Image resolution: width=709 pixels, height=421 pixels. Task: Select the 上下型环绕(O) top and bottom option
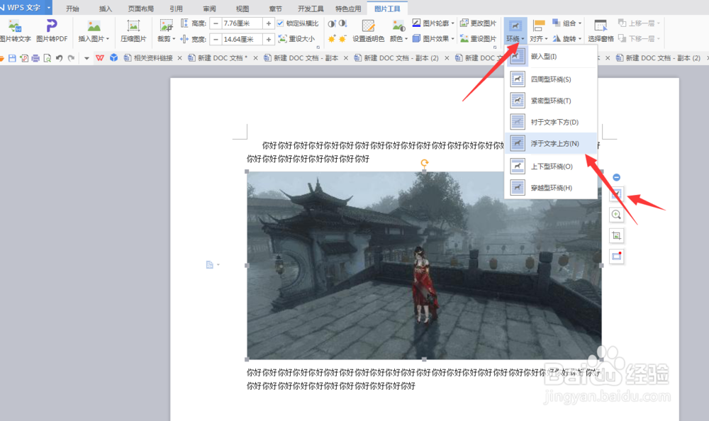(x=551, y=167)
